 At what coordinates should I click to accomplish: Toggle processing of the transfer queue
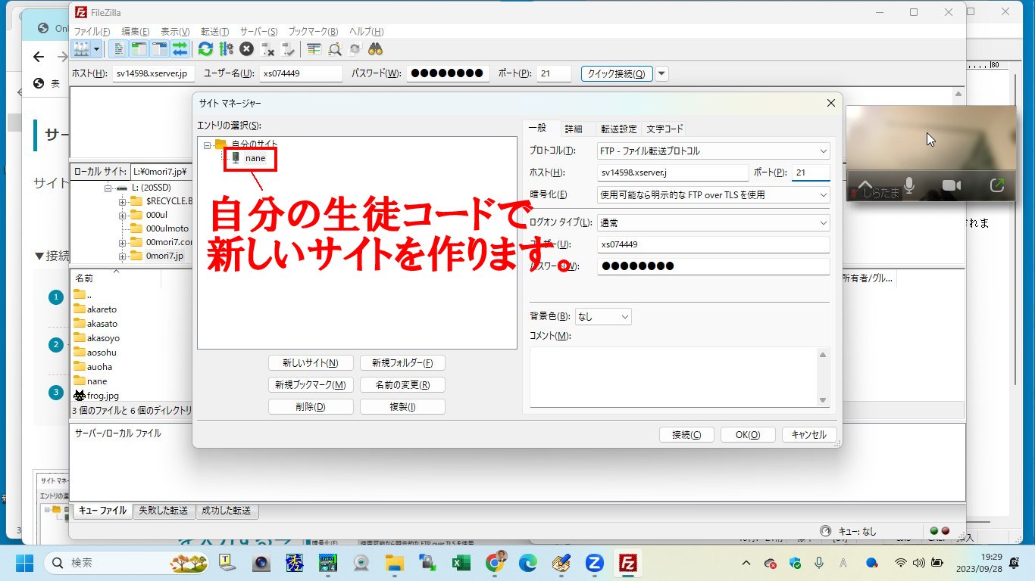point(226,49)
